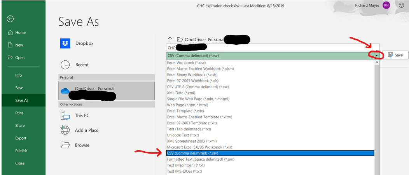Select XML Data (*.xml) format

[270, 93]
